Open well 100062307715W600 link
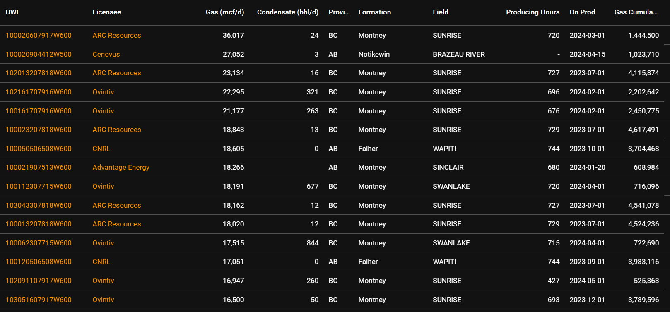Viewport: 670px width, 312px height. pyautogui.click(x=39, y=243)
